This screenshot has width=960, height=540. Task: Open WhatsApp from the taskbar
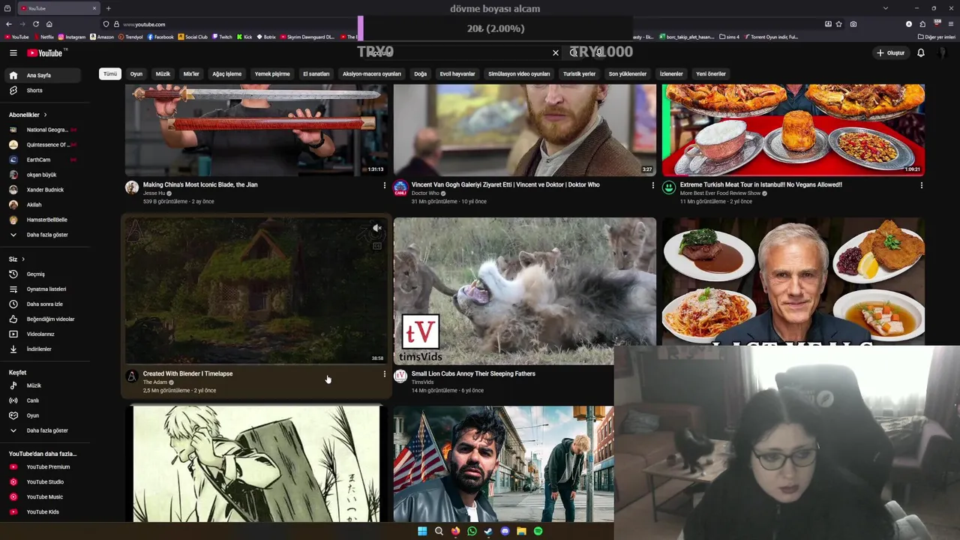tap(472, 531)
